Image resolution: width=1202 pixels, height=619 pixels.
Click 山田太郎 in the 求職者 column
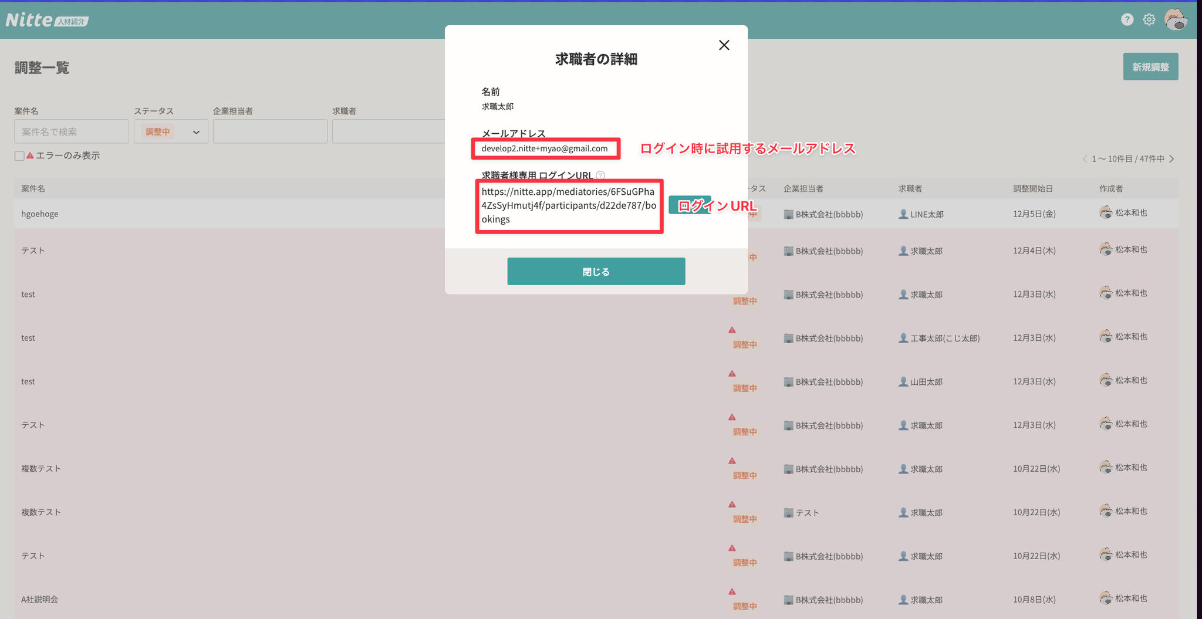coord(926,381)
